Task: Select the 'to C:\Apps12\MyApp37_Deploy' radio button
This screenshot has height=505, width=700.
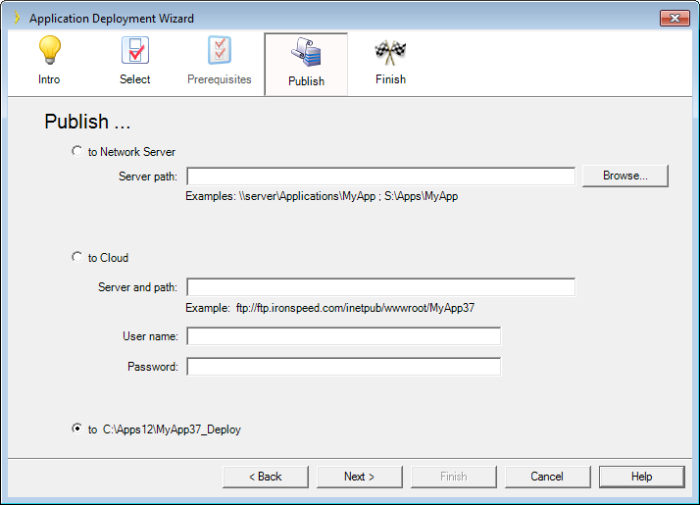Action: tap(77, 429)
